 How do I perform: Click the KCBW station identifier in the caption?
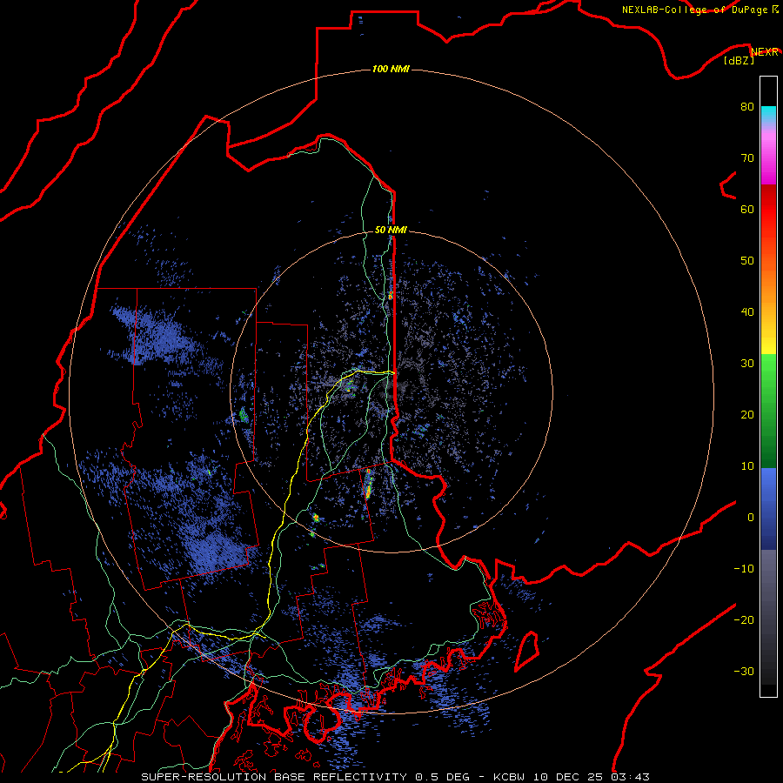509,777
